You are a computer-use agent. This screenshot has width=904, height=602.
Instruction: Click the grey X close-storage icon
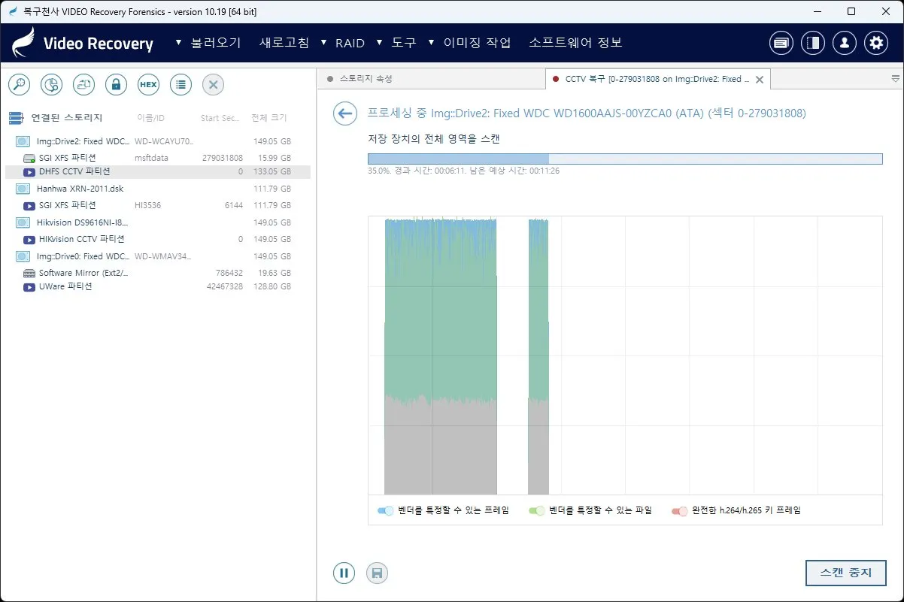[213, 85]
